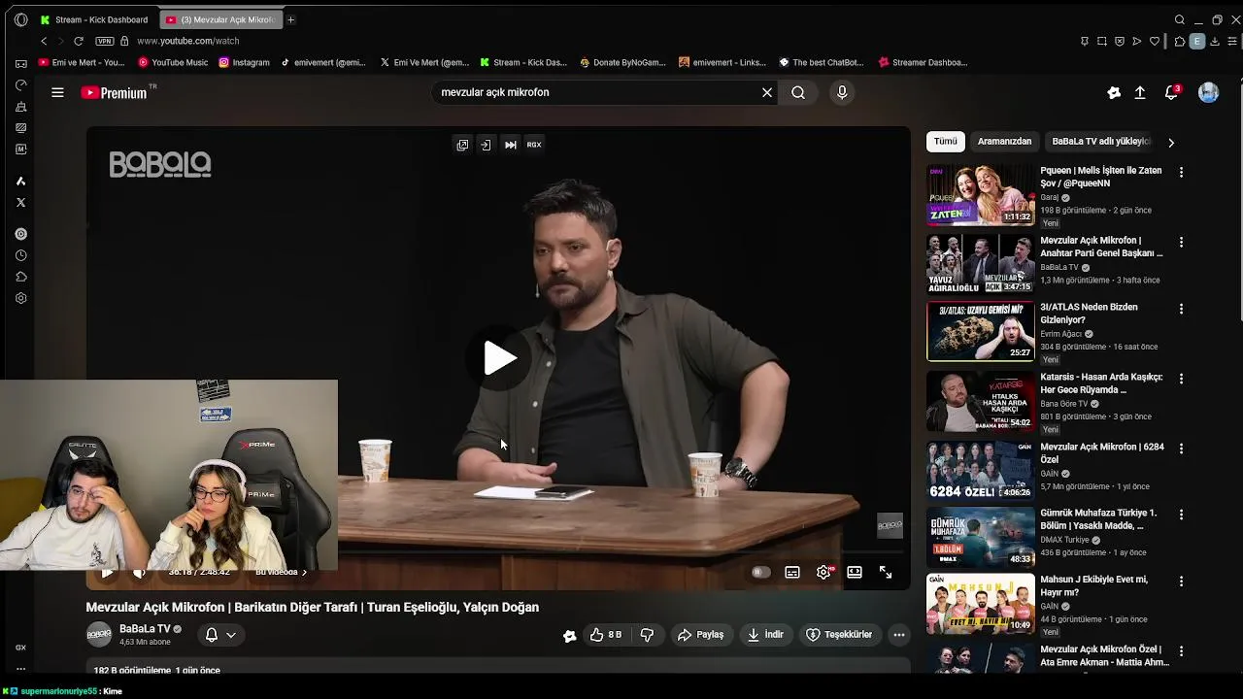Play the video with center play button
Viewport: 1243px width, 699px height.
pyautogui.click(x=499, y=358)
